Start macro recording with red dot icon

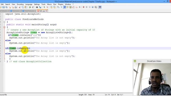click(x=84, y=7)
